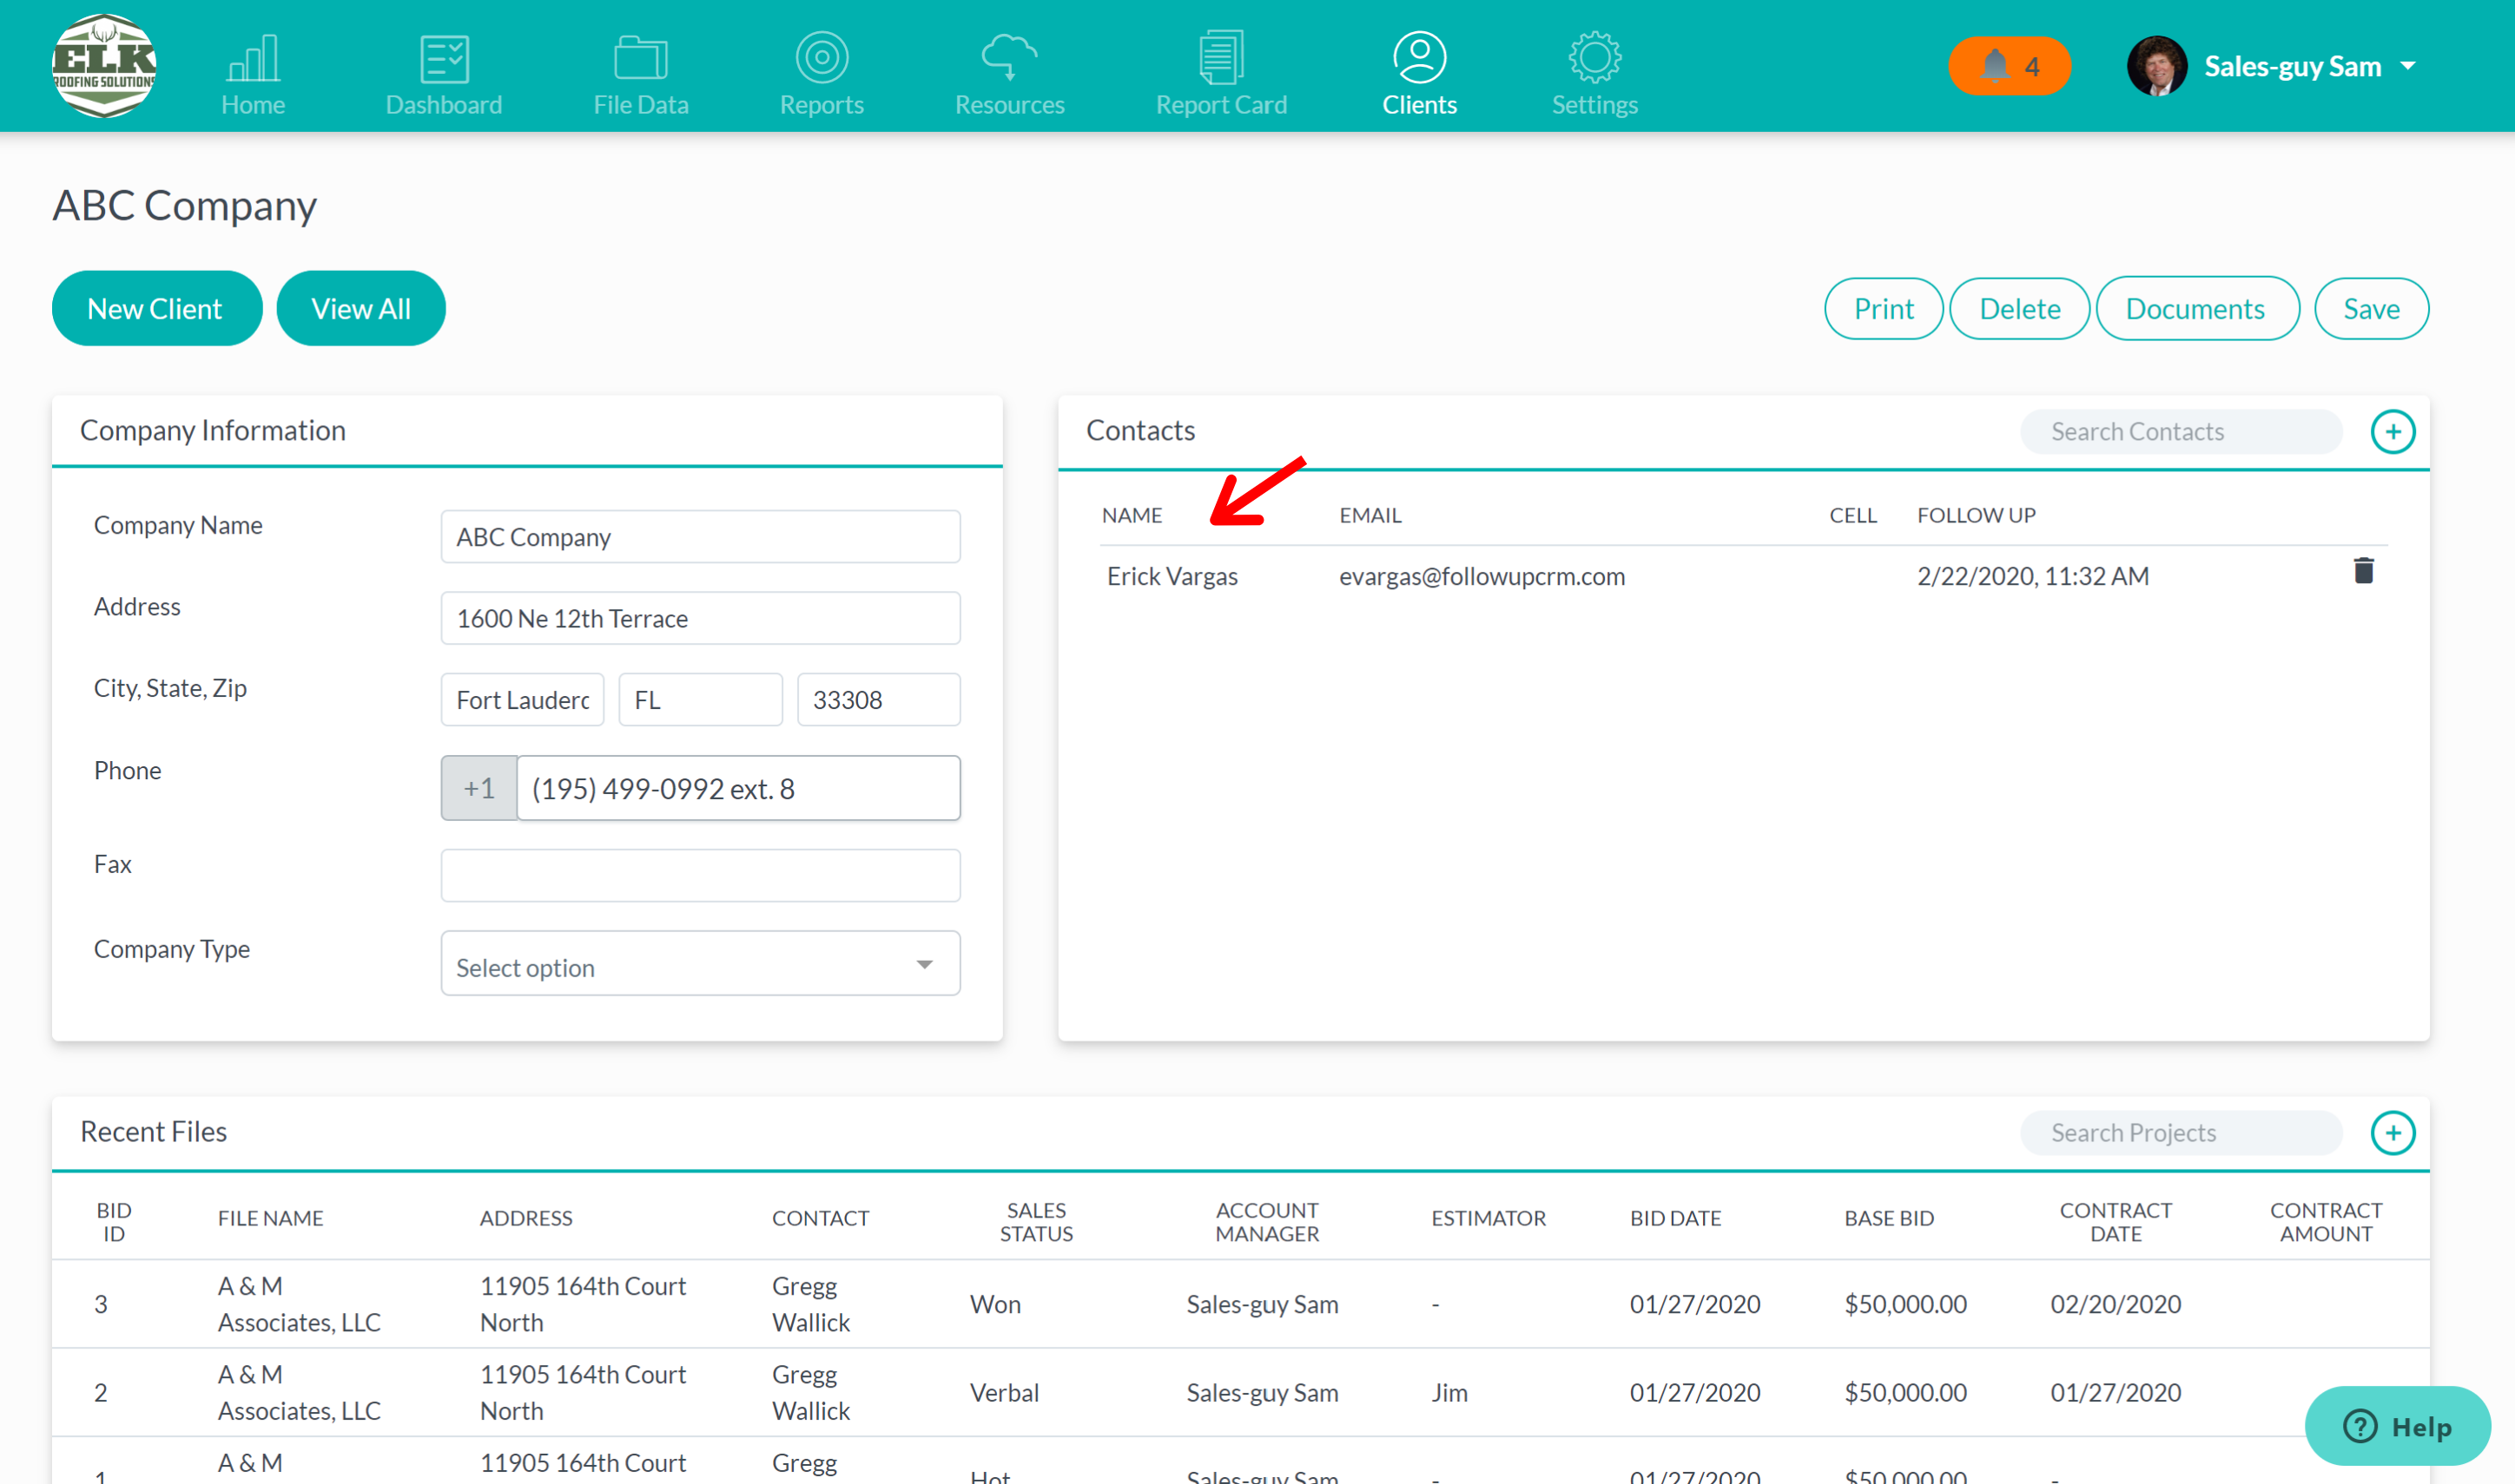Image resolution: width=2515 pixels, height=1484 pixels.
Task: Sort files by CONTRACT AMOUNT column
Action: click(2325, 1221)
